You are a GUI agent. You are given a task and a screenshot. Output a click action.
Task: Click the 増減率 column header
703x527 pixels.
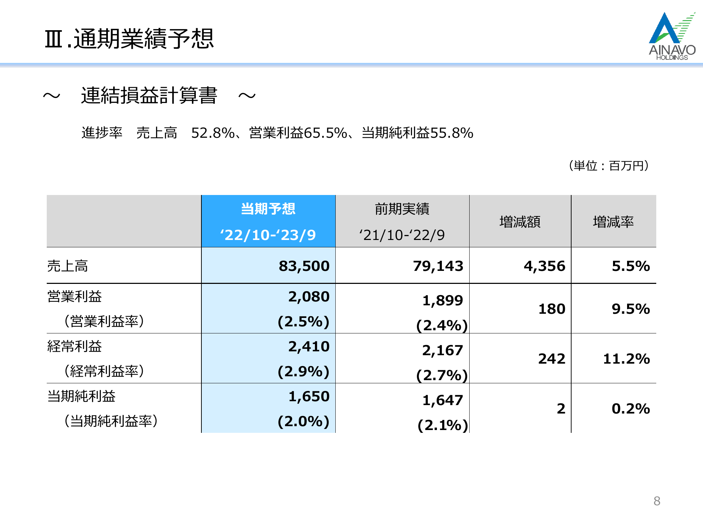click(x=613, y=222)
